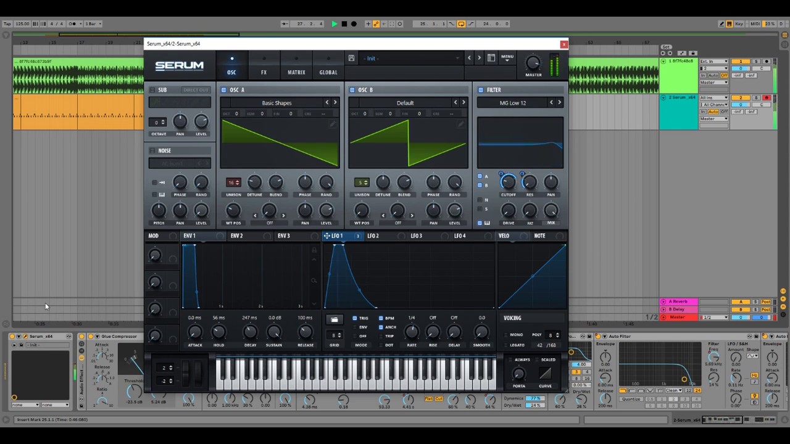This screenshot has height=444, width=790.
Task: Click the portamento curve display
Action: tap(545, 373)
